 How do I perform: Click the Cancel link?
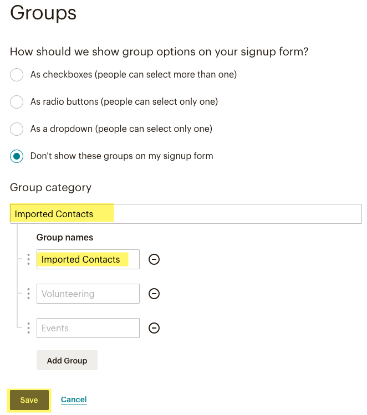[x=74, y=399]
